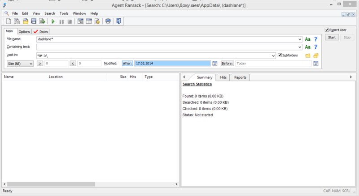359x196 pixels.
Task: Toggle the After date filter button
Action: [x=127, y=64]
